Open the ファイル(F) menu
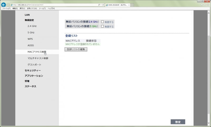The image size is (211, 127). pos(6,8)
